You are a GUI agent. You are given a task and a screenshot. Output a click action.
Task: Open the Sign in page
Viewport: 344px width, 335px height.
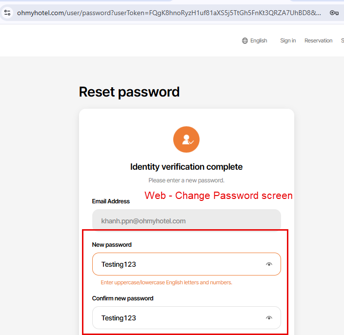(x=288, y=41)
